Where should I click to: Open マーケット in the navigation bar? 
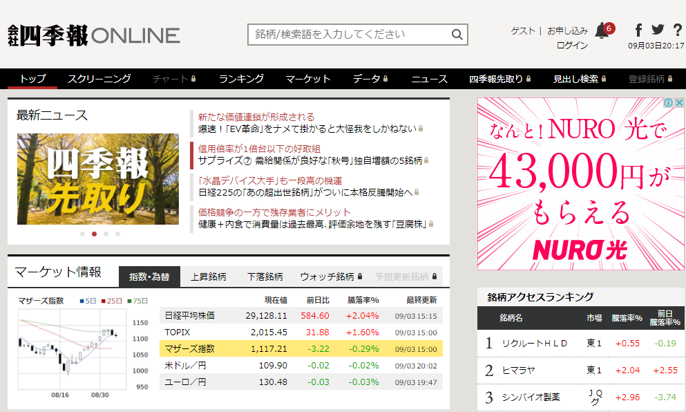click(308, 79)
